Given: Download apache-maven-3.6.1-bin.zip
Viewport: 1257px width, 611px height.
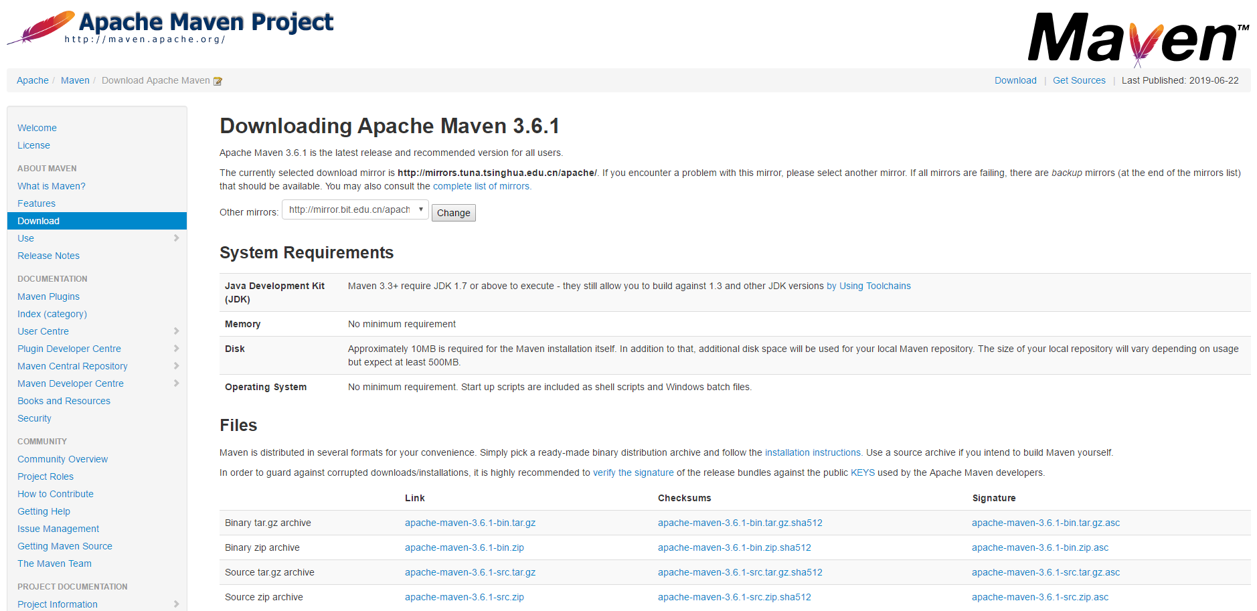Looking at the screenshot, I should (x=465, y=547).
